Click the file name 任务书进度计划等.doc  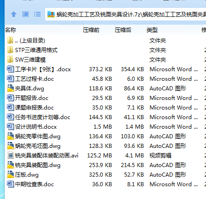point(43,117)
